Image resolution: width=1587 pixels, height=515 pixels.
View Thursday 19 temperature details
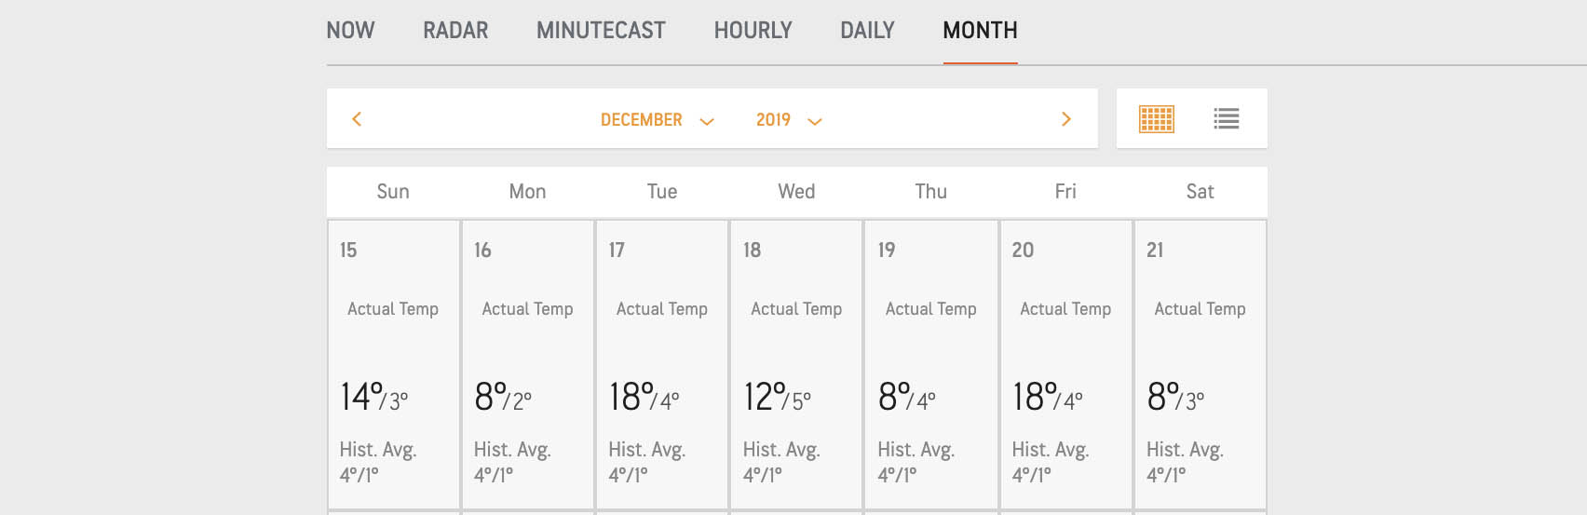point(931,364)
